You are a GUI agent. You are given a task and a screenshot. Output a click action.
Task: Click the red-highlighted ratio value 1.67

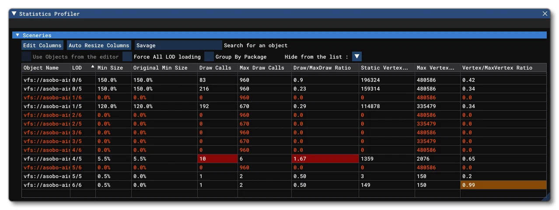(x=325, y=159)
